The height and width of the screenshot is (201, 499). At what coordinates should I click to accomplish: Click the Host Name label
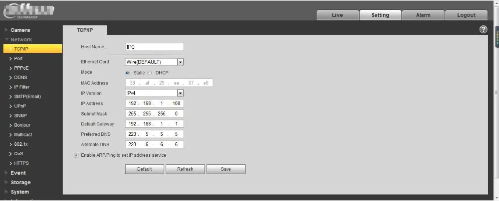click(93, 47)
